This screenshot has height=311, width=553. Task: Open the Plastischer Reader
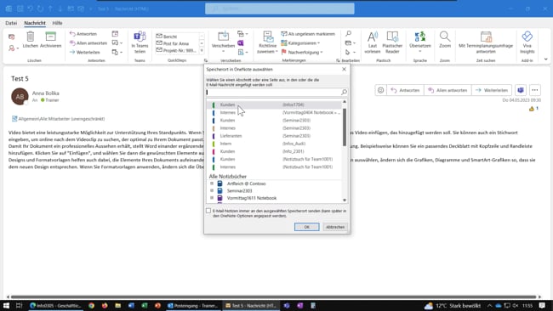click(x=392, y=42)
